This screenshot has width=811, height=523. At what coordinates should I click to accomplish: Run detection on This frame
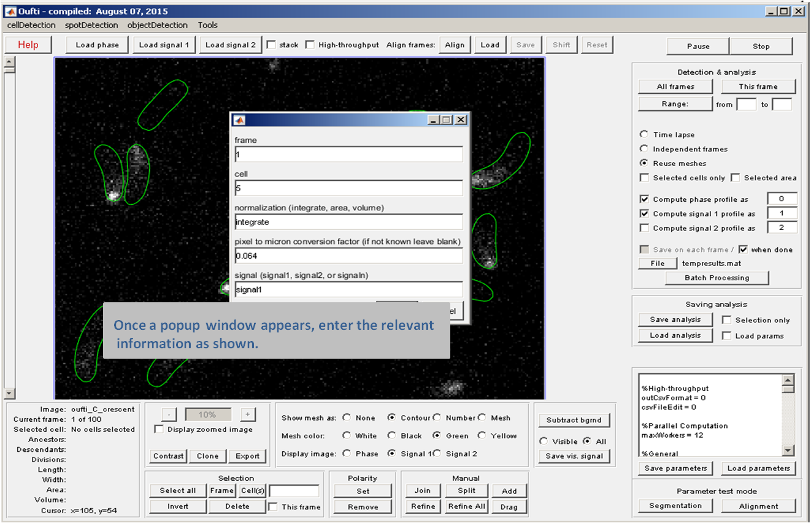point(758,86)
